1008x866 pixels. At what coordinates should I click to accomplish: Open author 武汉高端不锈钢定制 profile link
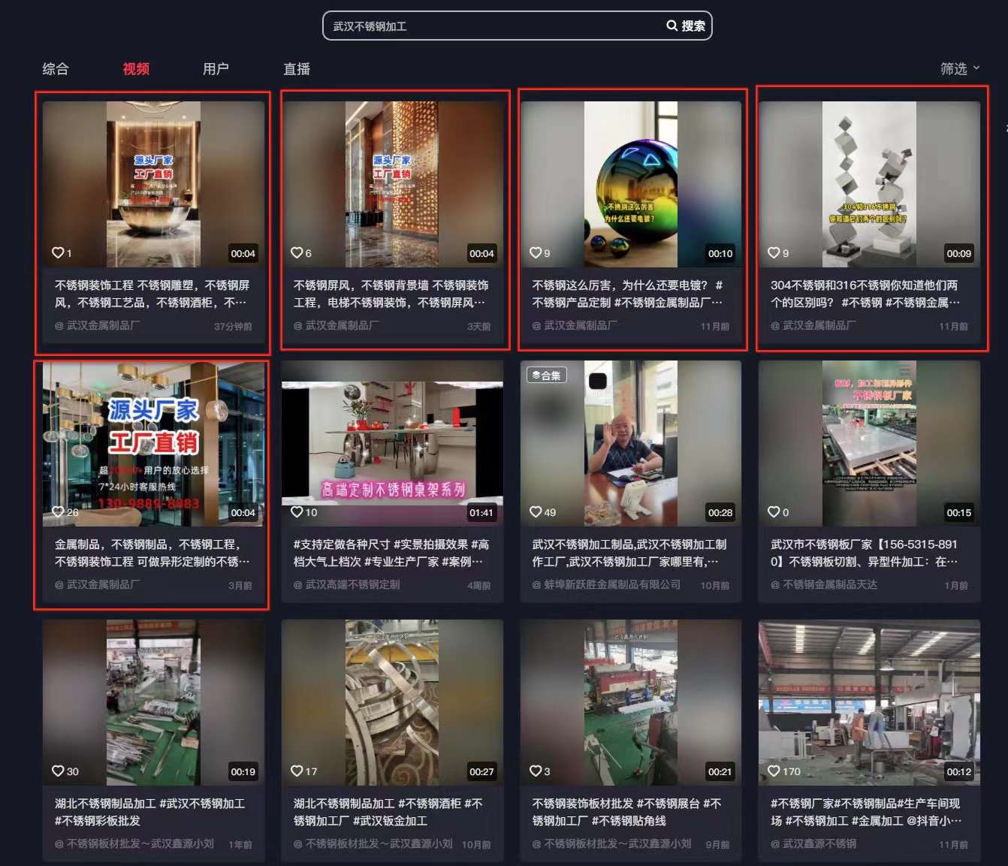tap(352, 585)
